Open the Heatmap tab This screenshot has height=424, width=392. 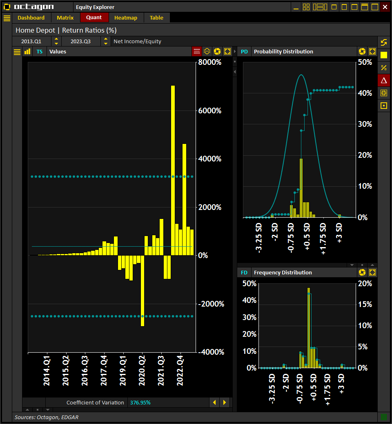126,18
